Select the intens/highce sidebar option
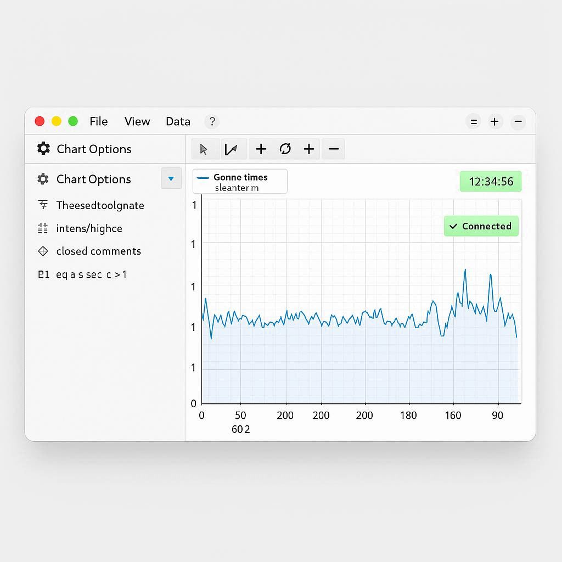The image size is (562, 562). 89,229
